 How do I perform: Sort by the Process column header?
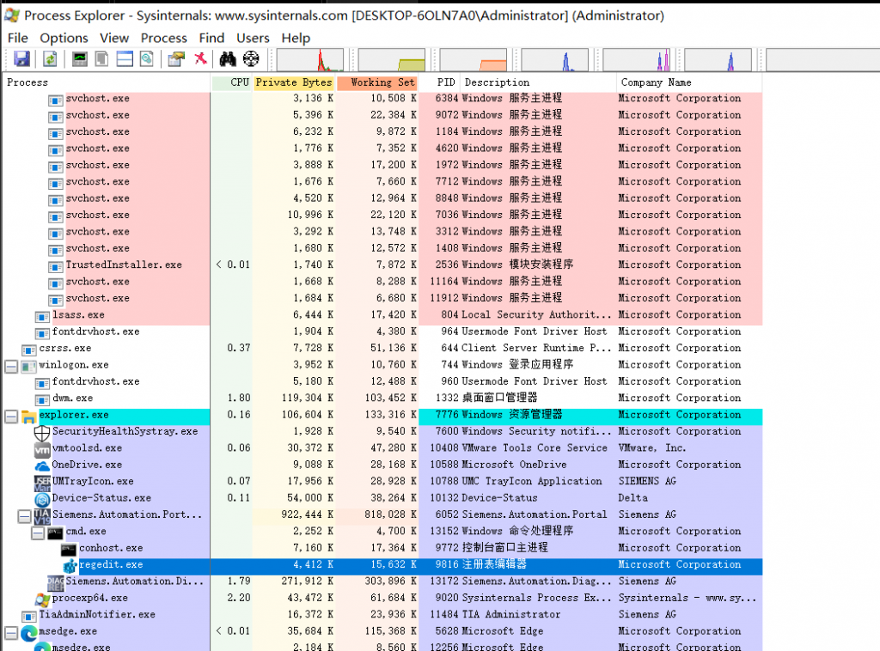(107, 82)
